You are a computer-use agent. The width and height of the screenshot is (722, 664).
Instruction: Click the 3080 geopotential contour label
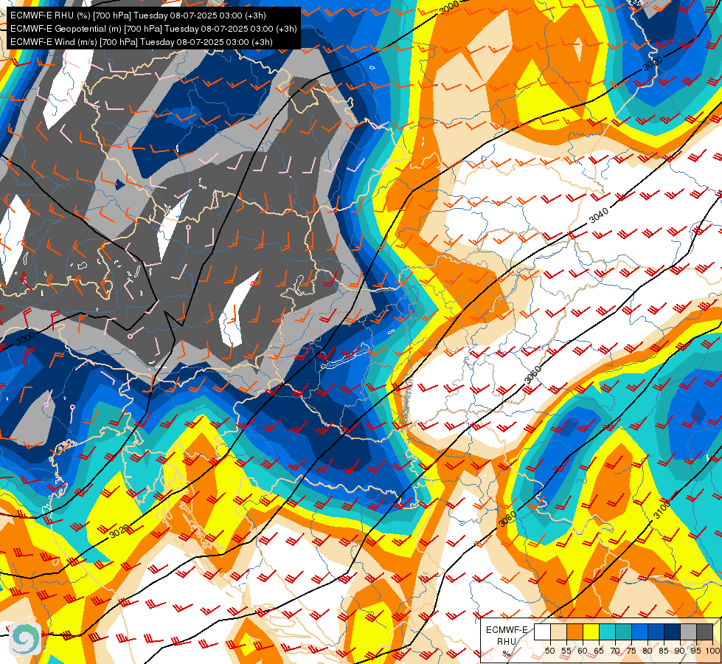point(507,519)
